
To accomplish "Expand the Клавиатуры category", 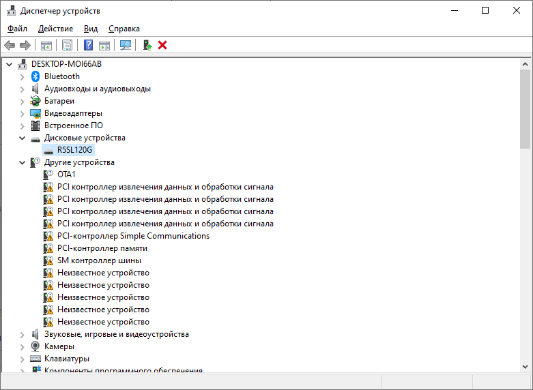I will point(23,359).
